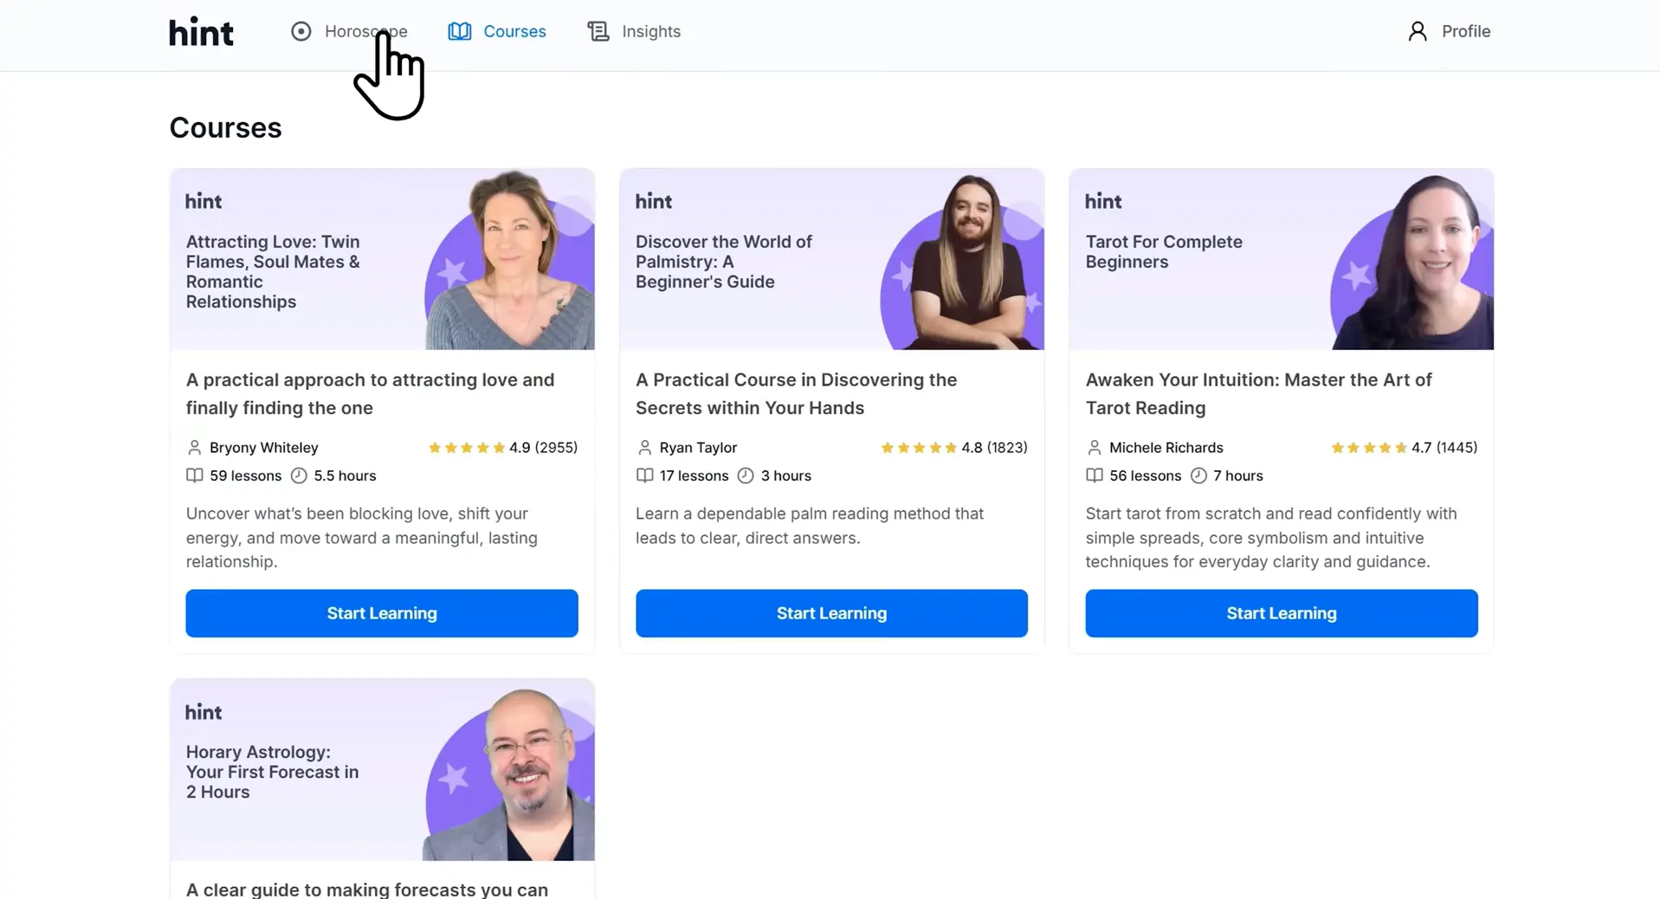Click description starting 'Uncover what's been blocking love'
1660x899 pixels.
(362, 538)
